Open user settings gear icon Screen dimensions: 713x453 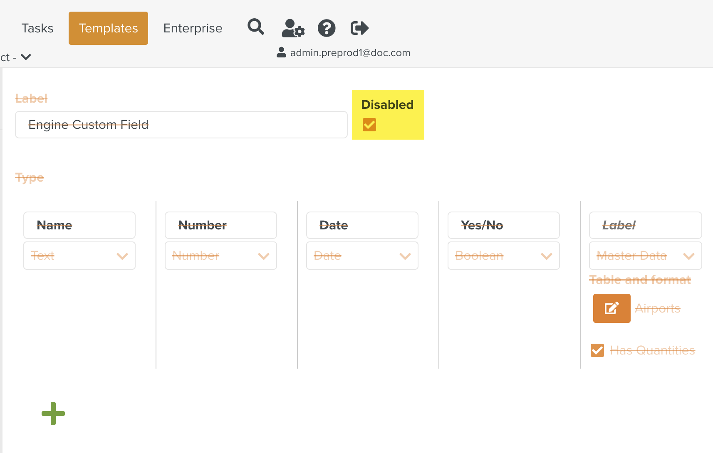click(293, 28)
